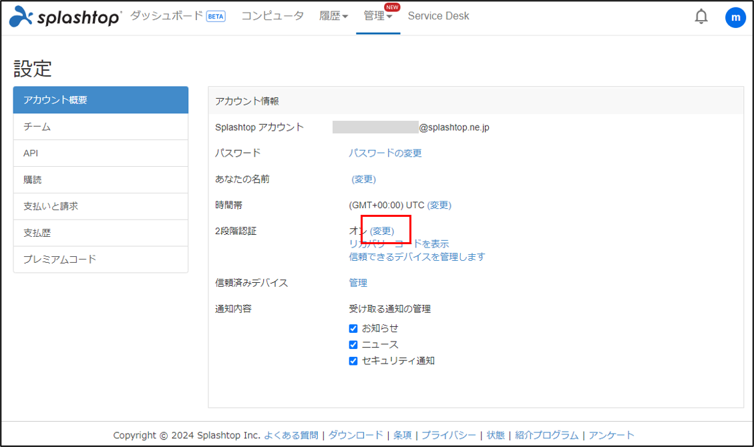Viewport: 754px width, 447px height.
Task: Expand the 管理 dropdown menu
Action: pyautogui.click(x=378, y=16)
